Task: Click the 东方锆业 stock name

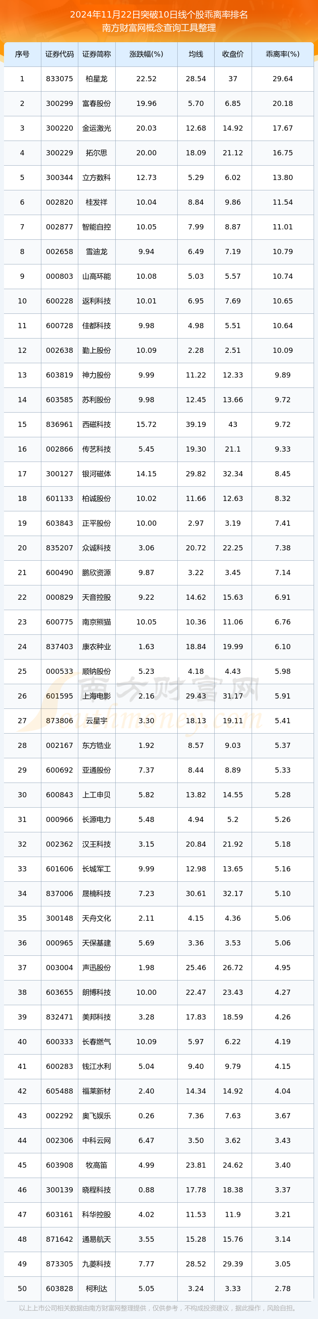Action: click(x=97, y=746)
